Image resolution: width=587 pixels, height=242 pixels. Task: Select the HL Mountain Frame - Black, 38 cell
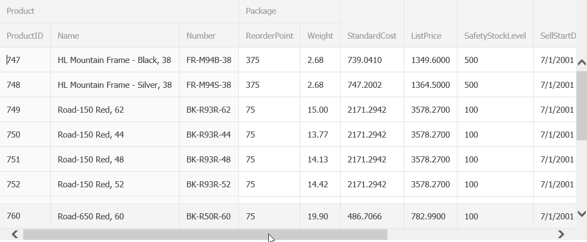coord(115,60)
